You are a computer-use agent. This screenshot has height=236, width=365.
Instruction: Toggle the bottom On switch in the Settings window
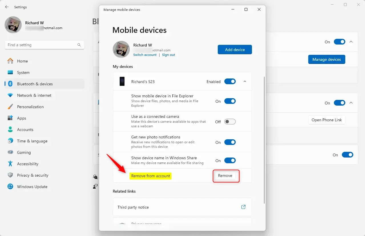pyautogui.click(x=348, y=155)
